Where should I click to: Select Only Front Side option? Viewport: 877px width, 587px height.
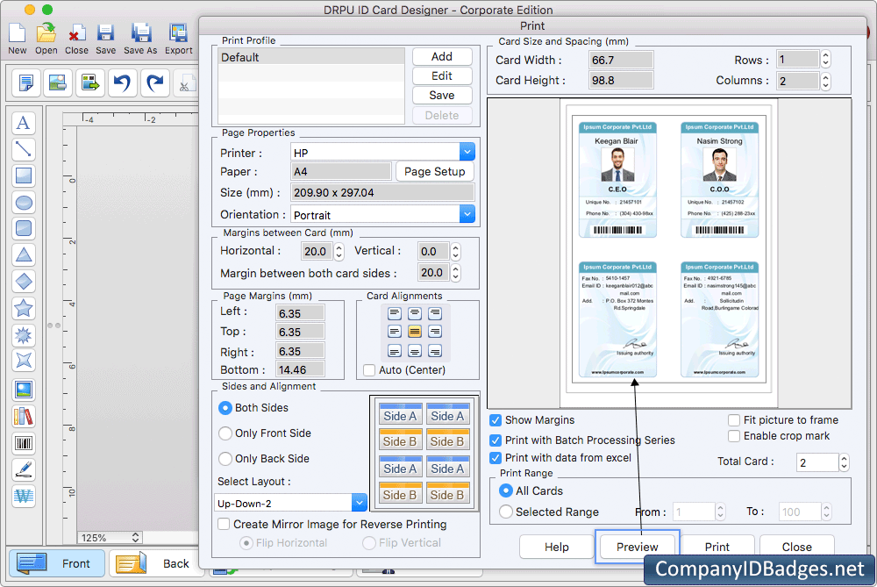tap(225, 433)
